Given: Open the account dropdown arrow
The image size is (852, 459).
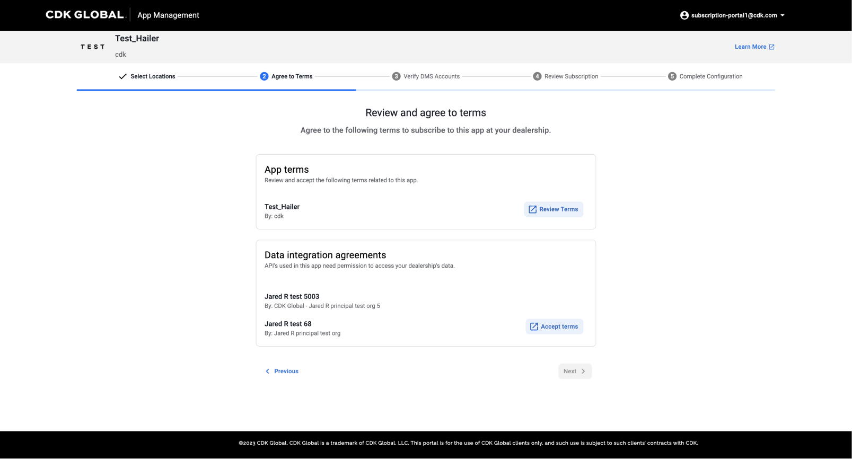Looking at the screenshot, I should pos(783,15).
